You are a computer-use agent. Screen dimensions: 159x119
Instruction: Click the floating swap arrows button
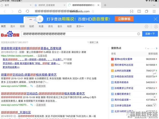154,73
